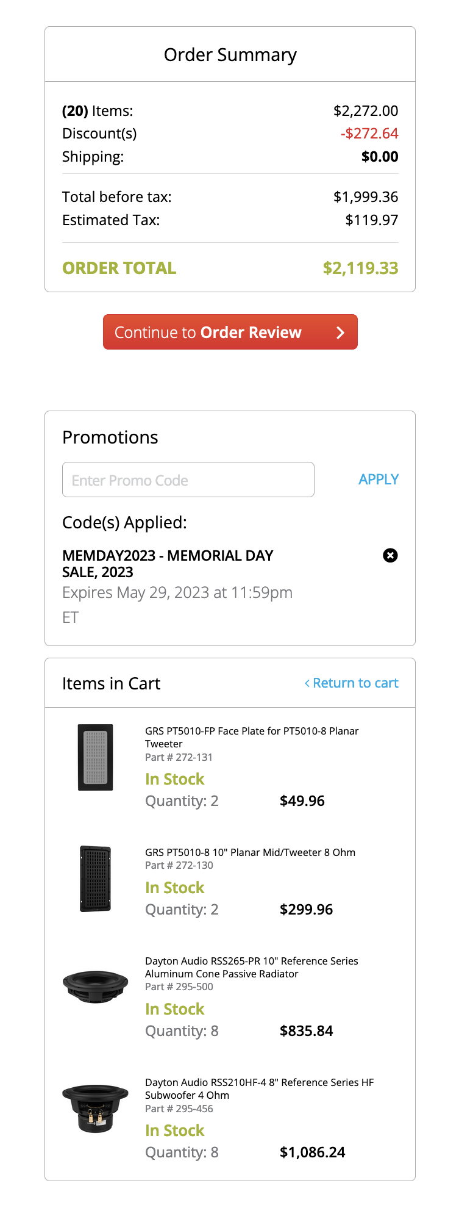Open the RSS265-PR Passive Radiator image
This screenshot has height=1208, width=473.
tap(96, 987)
